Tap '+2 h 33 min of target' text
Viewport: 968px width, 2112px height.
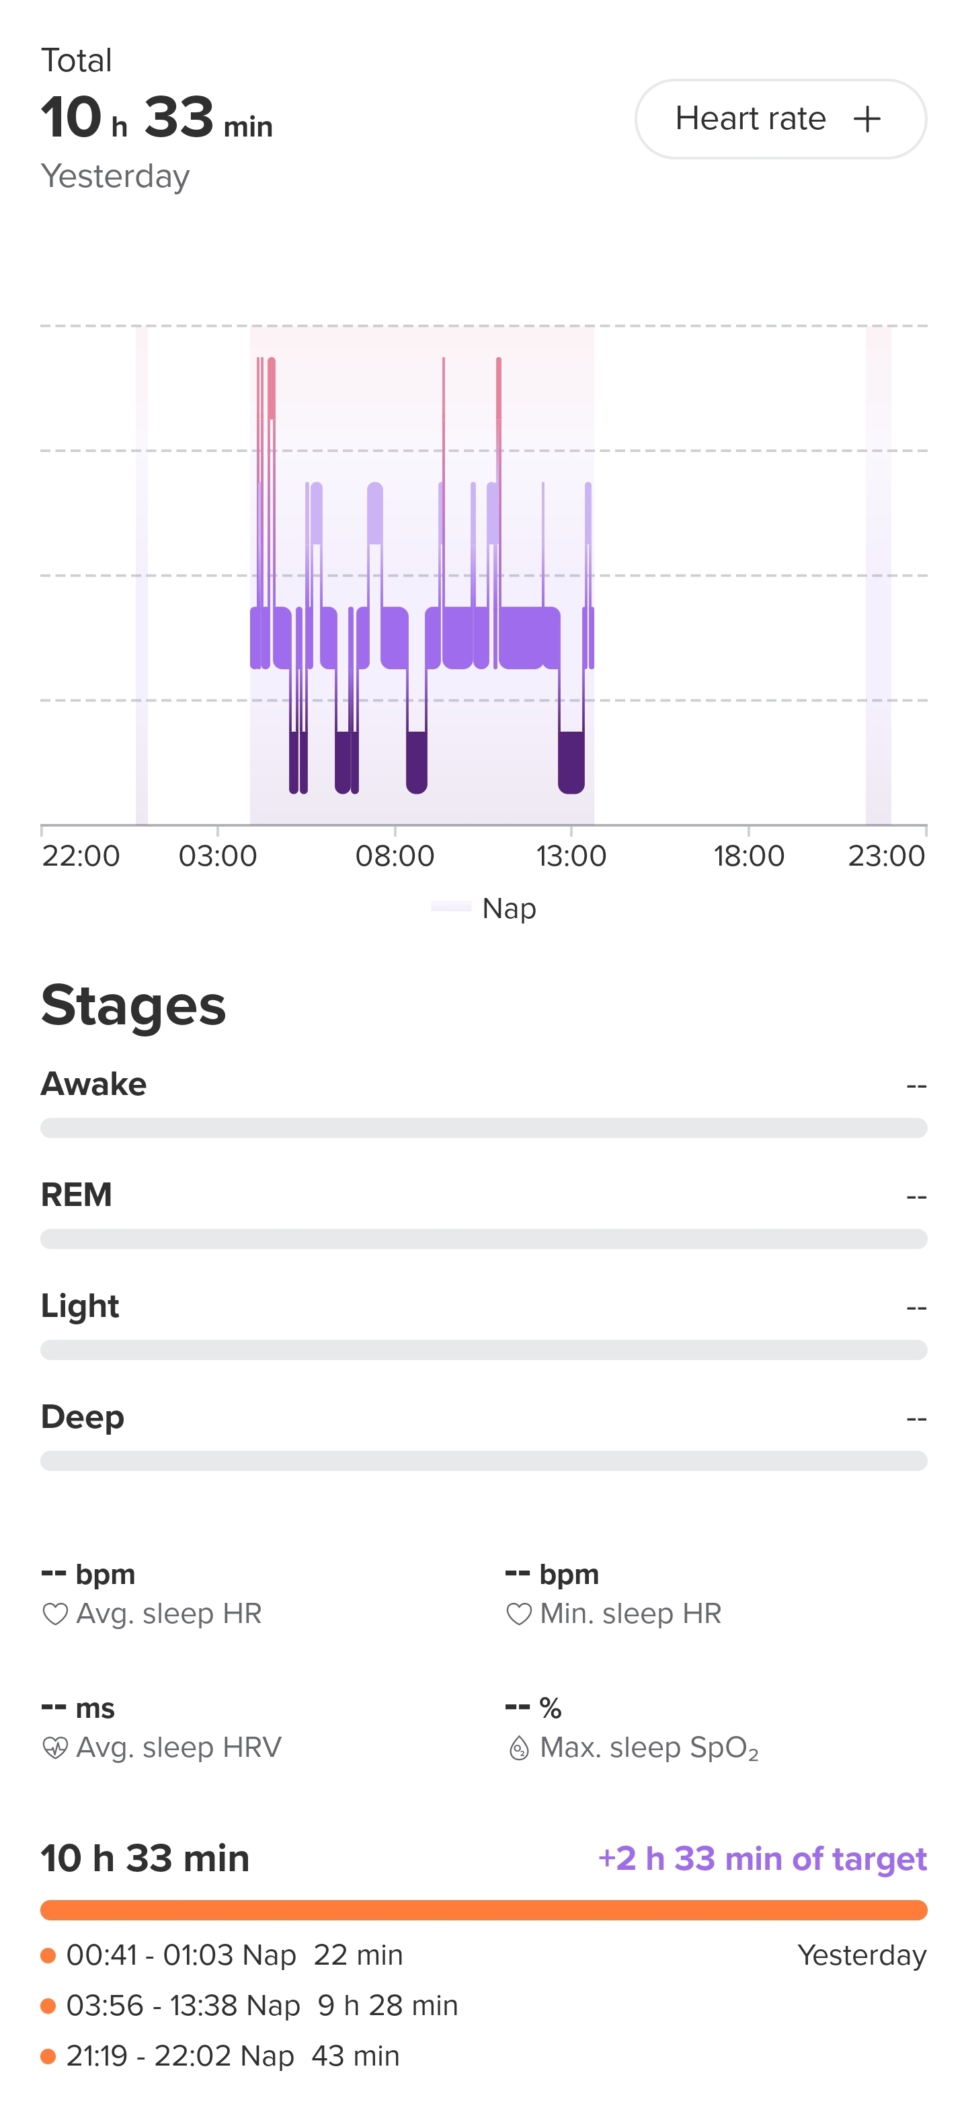[x=762, y=1858]
